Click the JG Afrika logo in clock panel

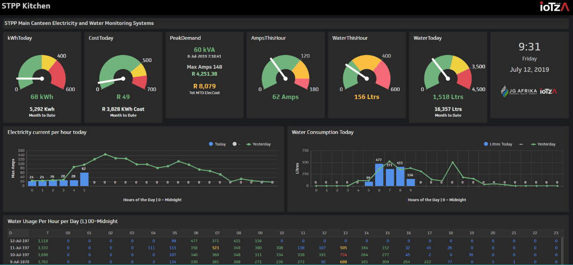[518, 91]
